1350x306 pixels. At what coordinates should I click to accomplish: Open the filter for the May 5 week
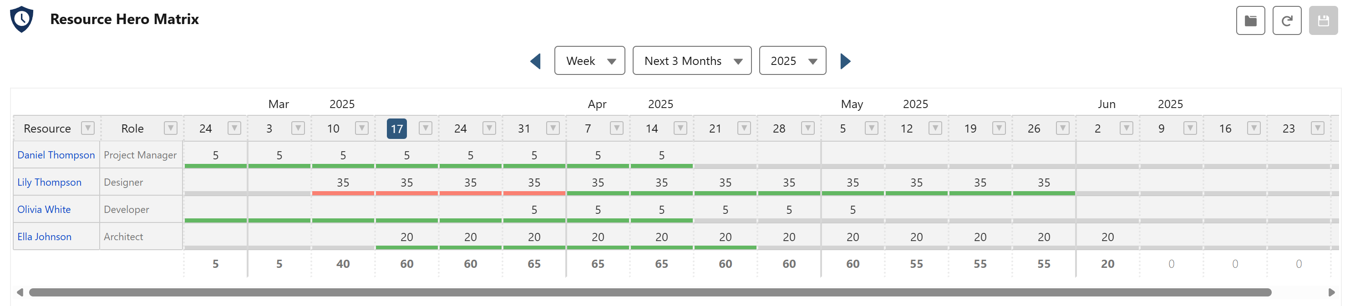pyautogui.click(x=871, y=128)
